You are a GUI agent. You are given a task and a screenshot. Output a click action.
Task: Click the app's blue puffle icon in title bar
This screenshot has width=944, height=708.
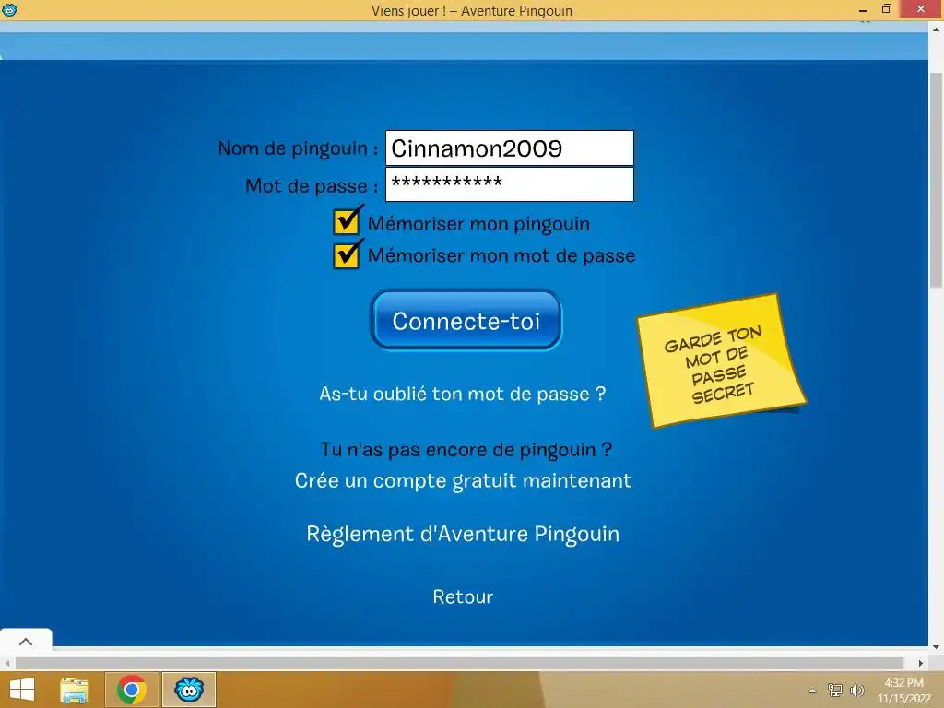click(x=9, y=9)
